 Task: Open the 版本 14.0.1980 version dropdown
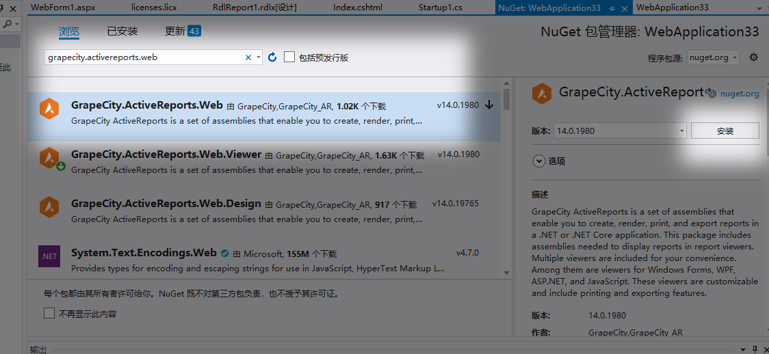pyautogui.click(x=620, y=131)
